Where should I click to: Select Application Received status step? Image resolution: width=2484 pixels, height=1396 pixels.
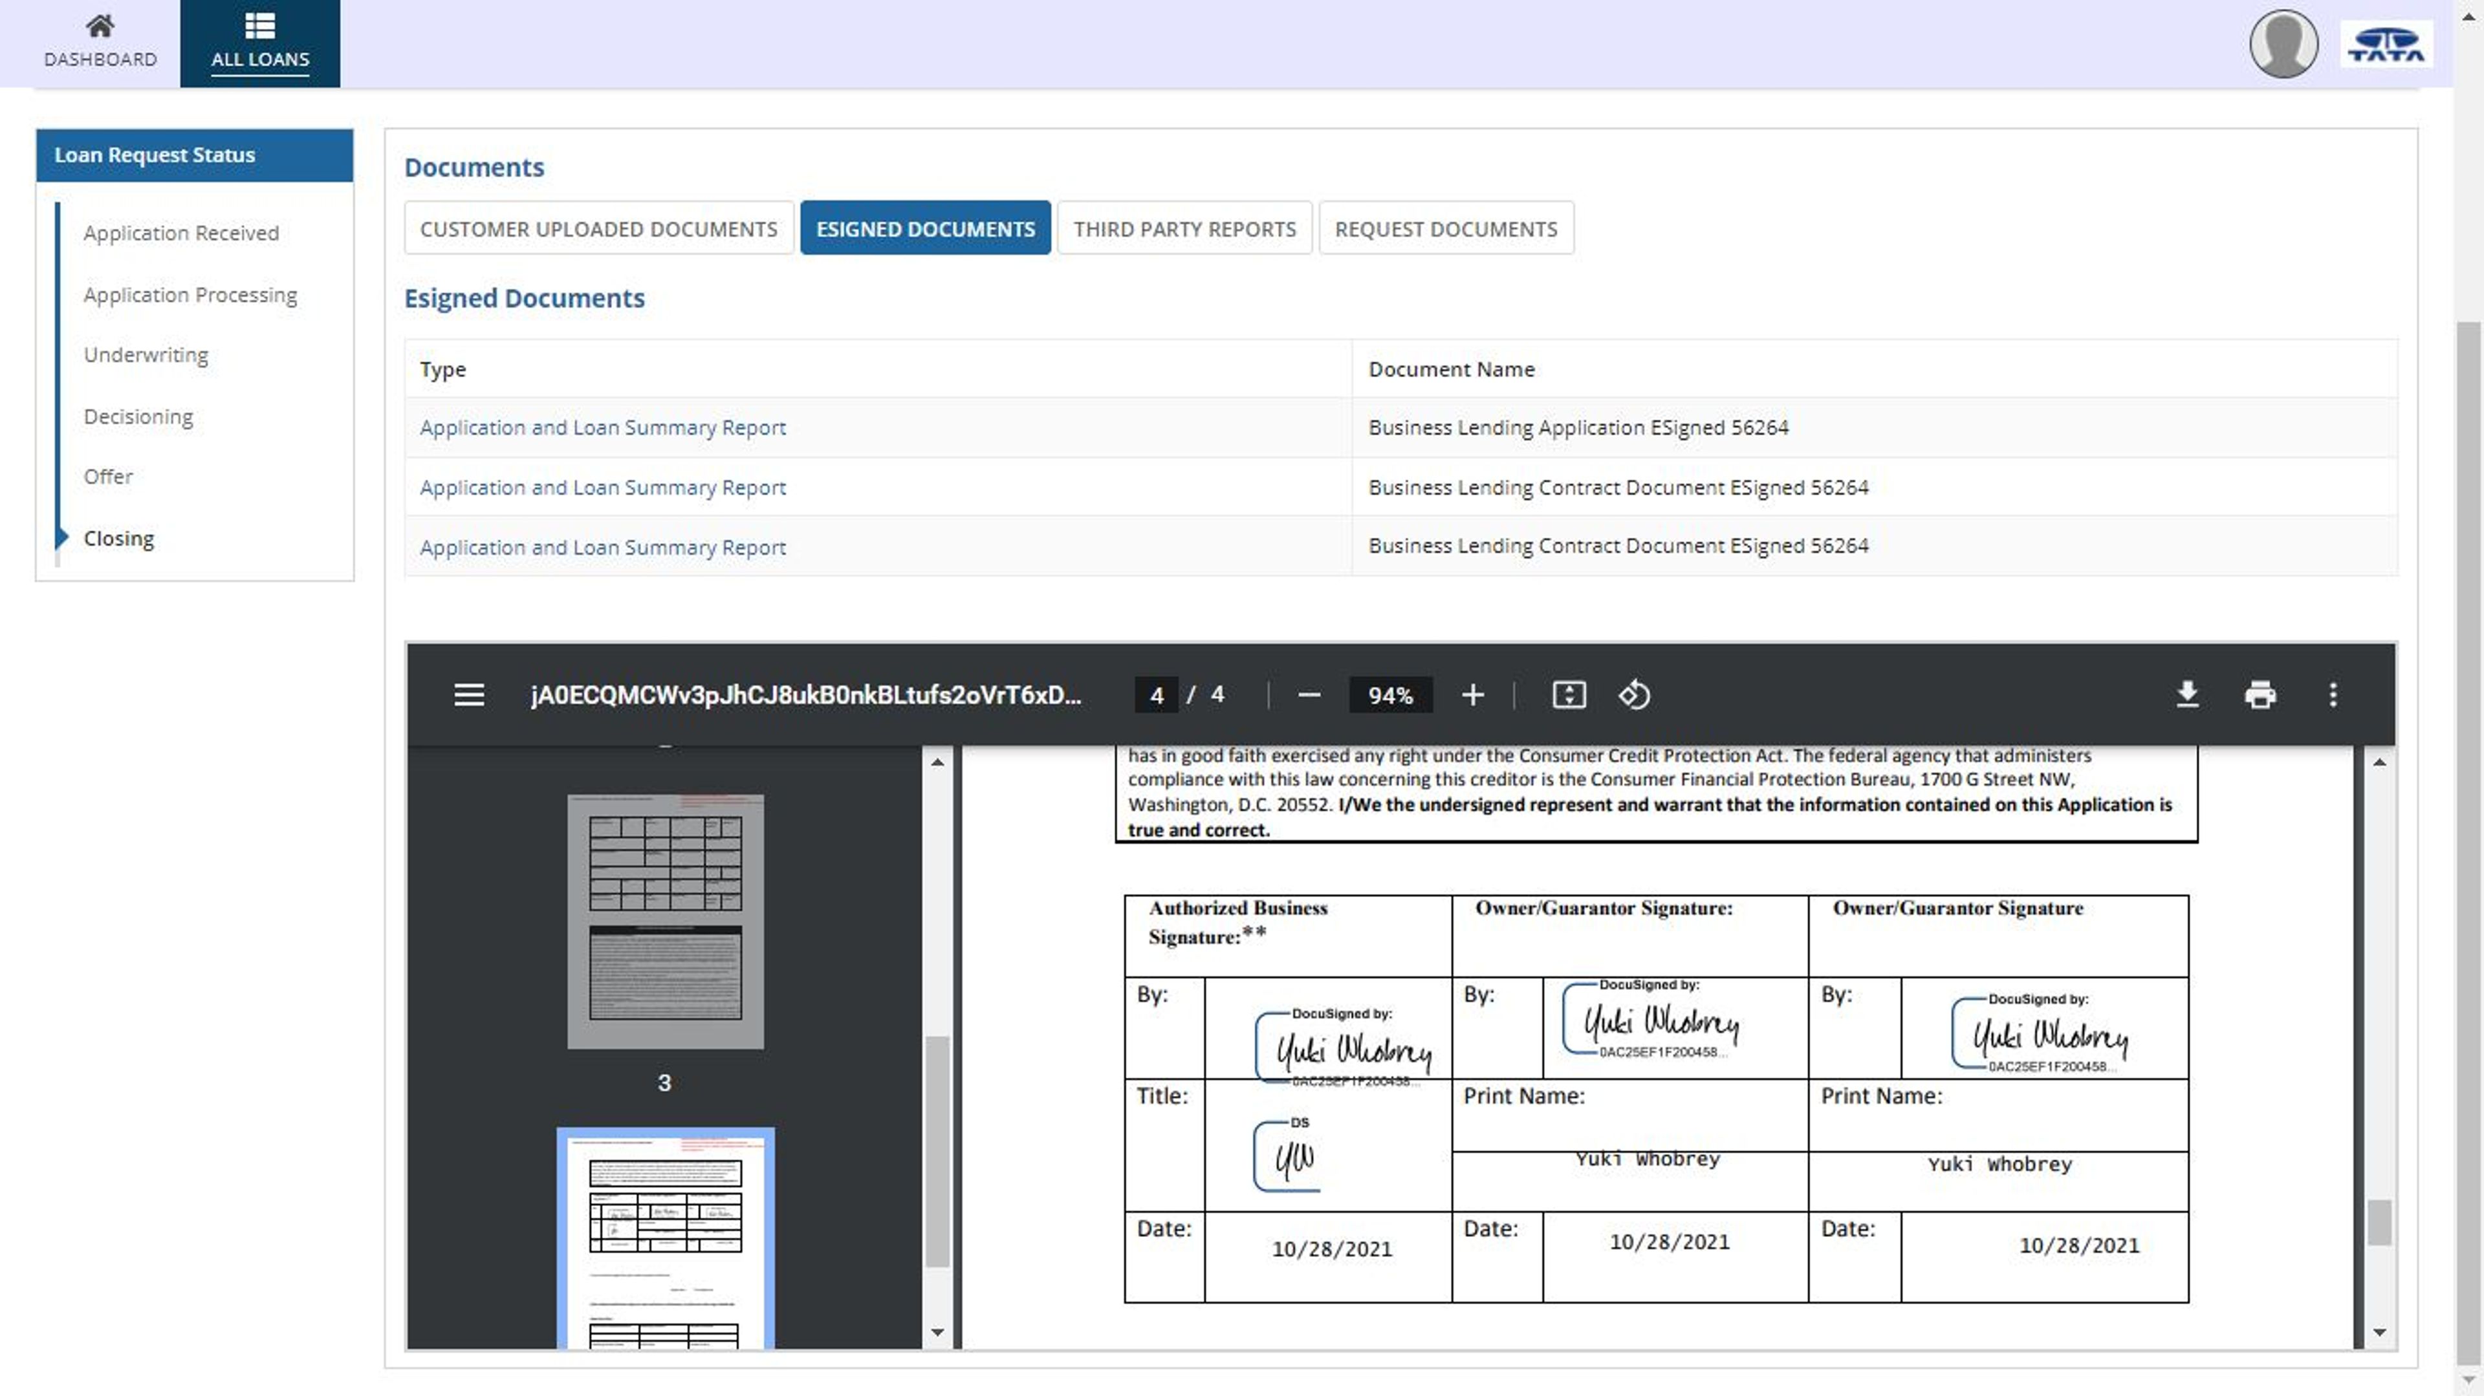[x=181, y=233]
